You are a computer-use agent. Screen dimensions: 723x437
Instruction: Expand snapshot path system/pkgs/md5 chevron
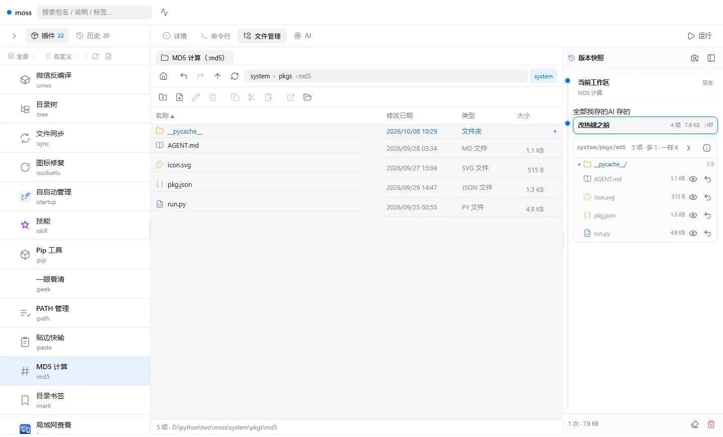(x=688, y=148)
